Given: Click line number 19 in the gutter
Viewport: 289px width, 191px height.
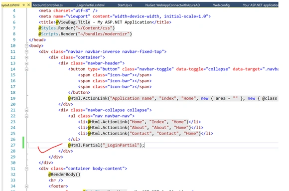Looking at the screenshot, I should click(13, 98).
